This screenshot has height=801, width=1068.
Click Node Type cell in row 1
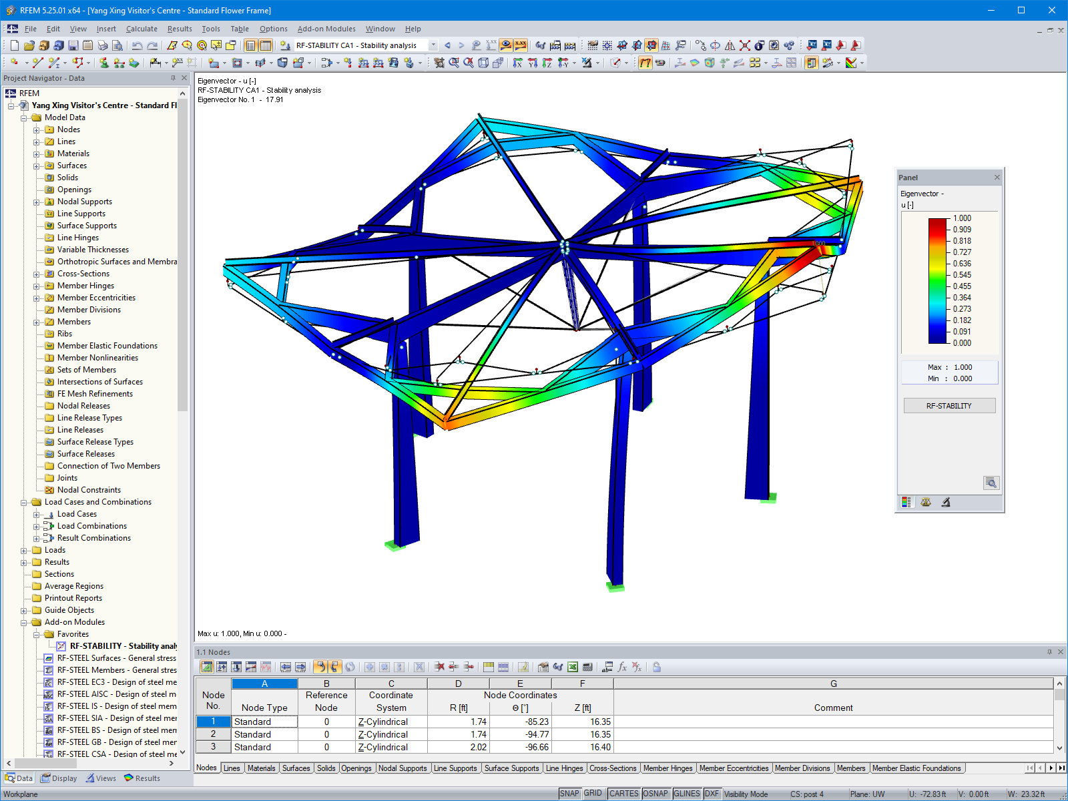pyautogui.click(x=264, y=722)
